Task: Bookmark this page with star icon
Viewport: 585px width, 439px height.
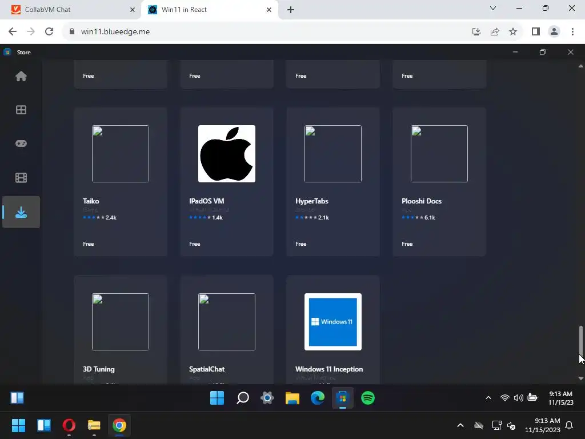Action: pos(513,31)
